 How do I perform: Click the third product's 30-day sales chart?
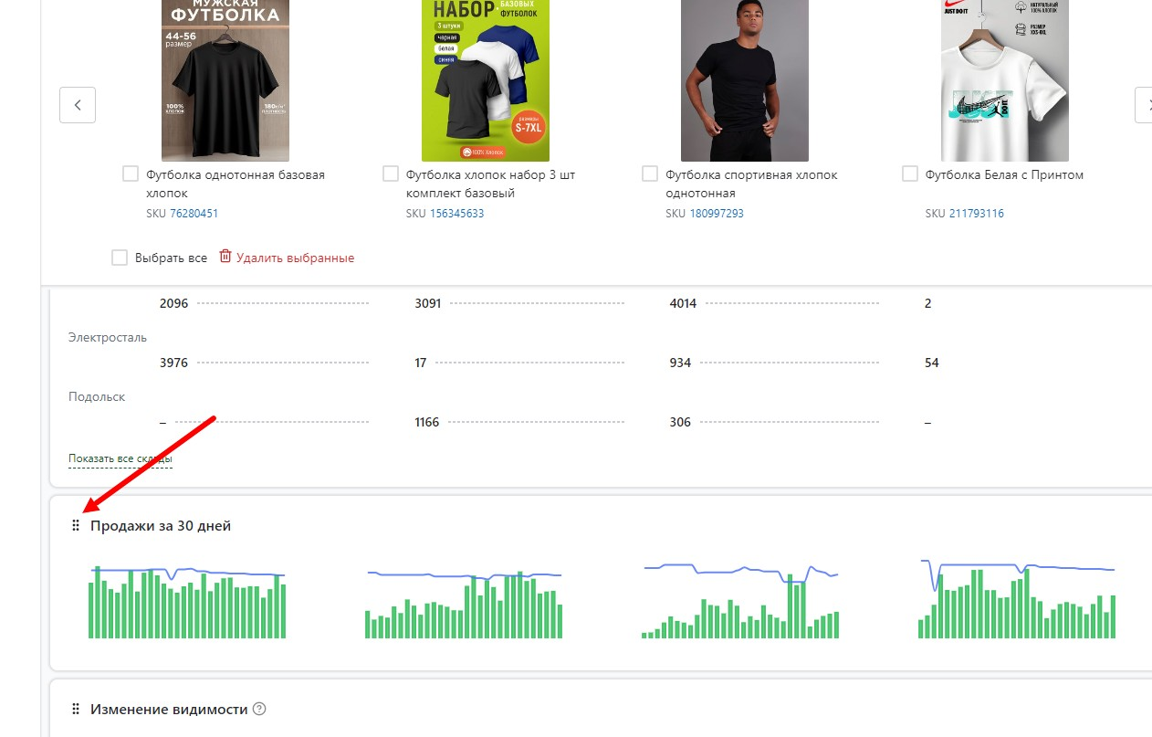pos(740,600)
